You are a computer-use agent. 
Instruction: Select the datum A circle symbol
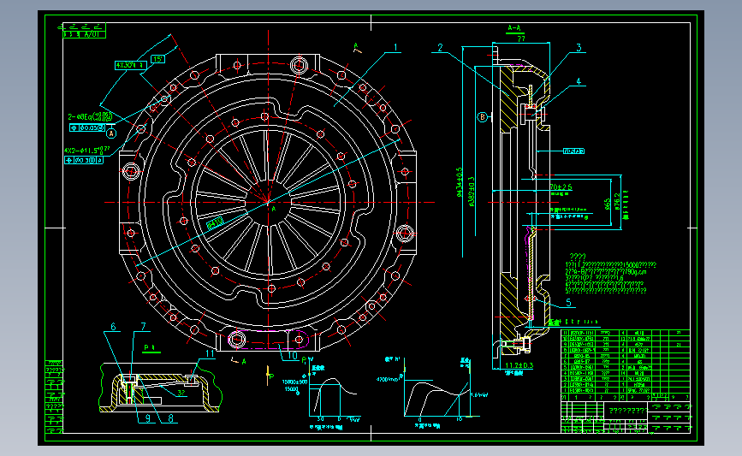pyautogui.click(x=111, y=133)
